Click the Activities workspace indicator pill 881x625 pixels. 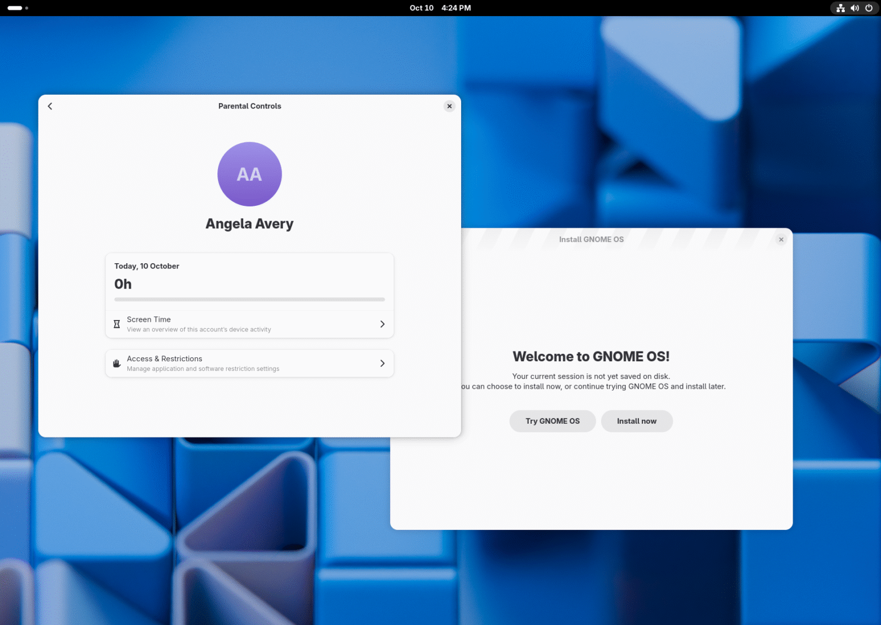(x=15, y=8)
